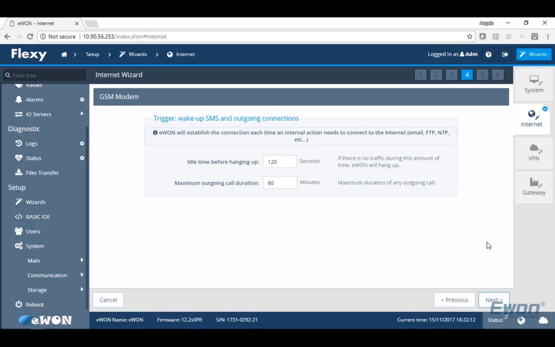Image resolution: width=555 pixels, height=347 pixels.
Task: Click the Idle time before hanging up field
Action: pos(280,162)
